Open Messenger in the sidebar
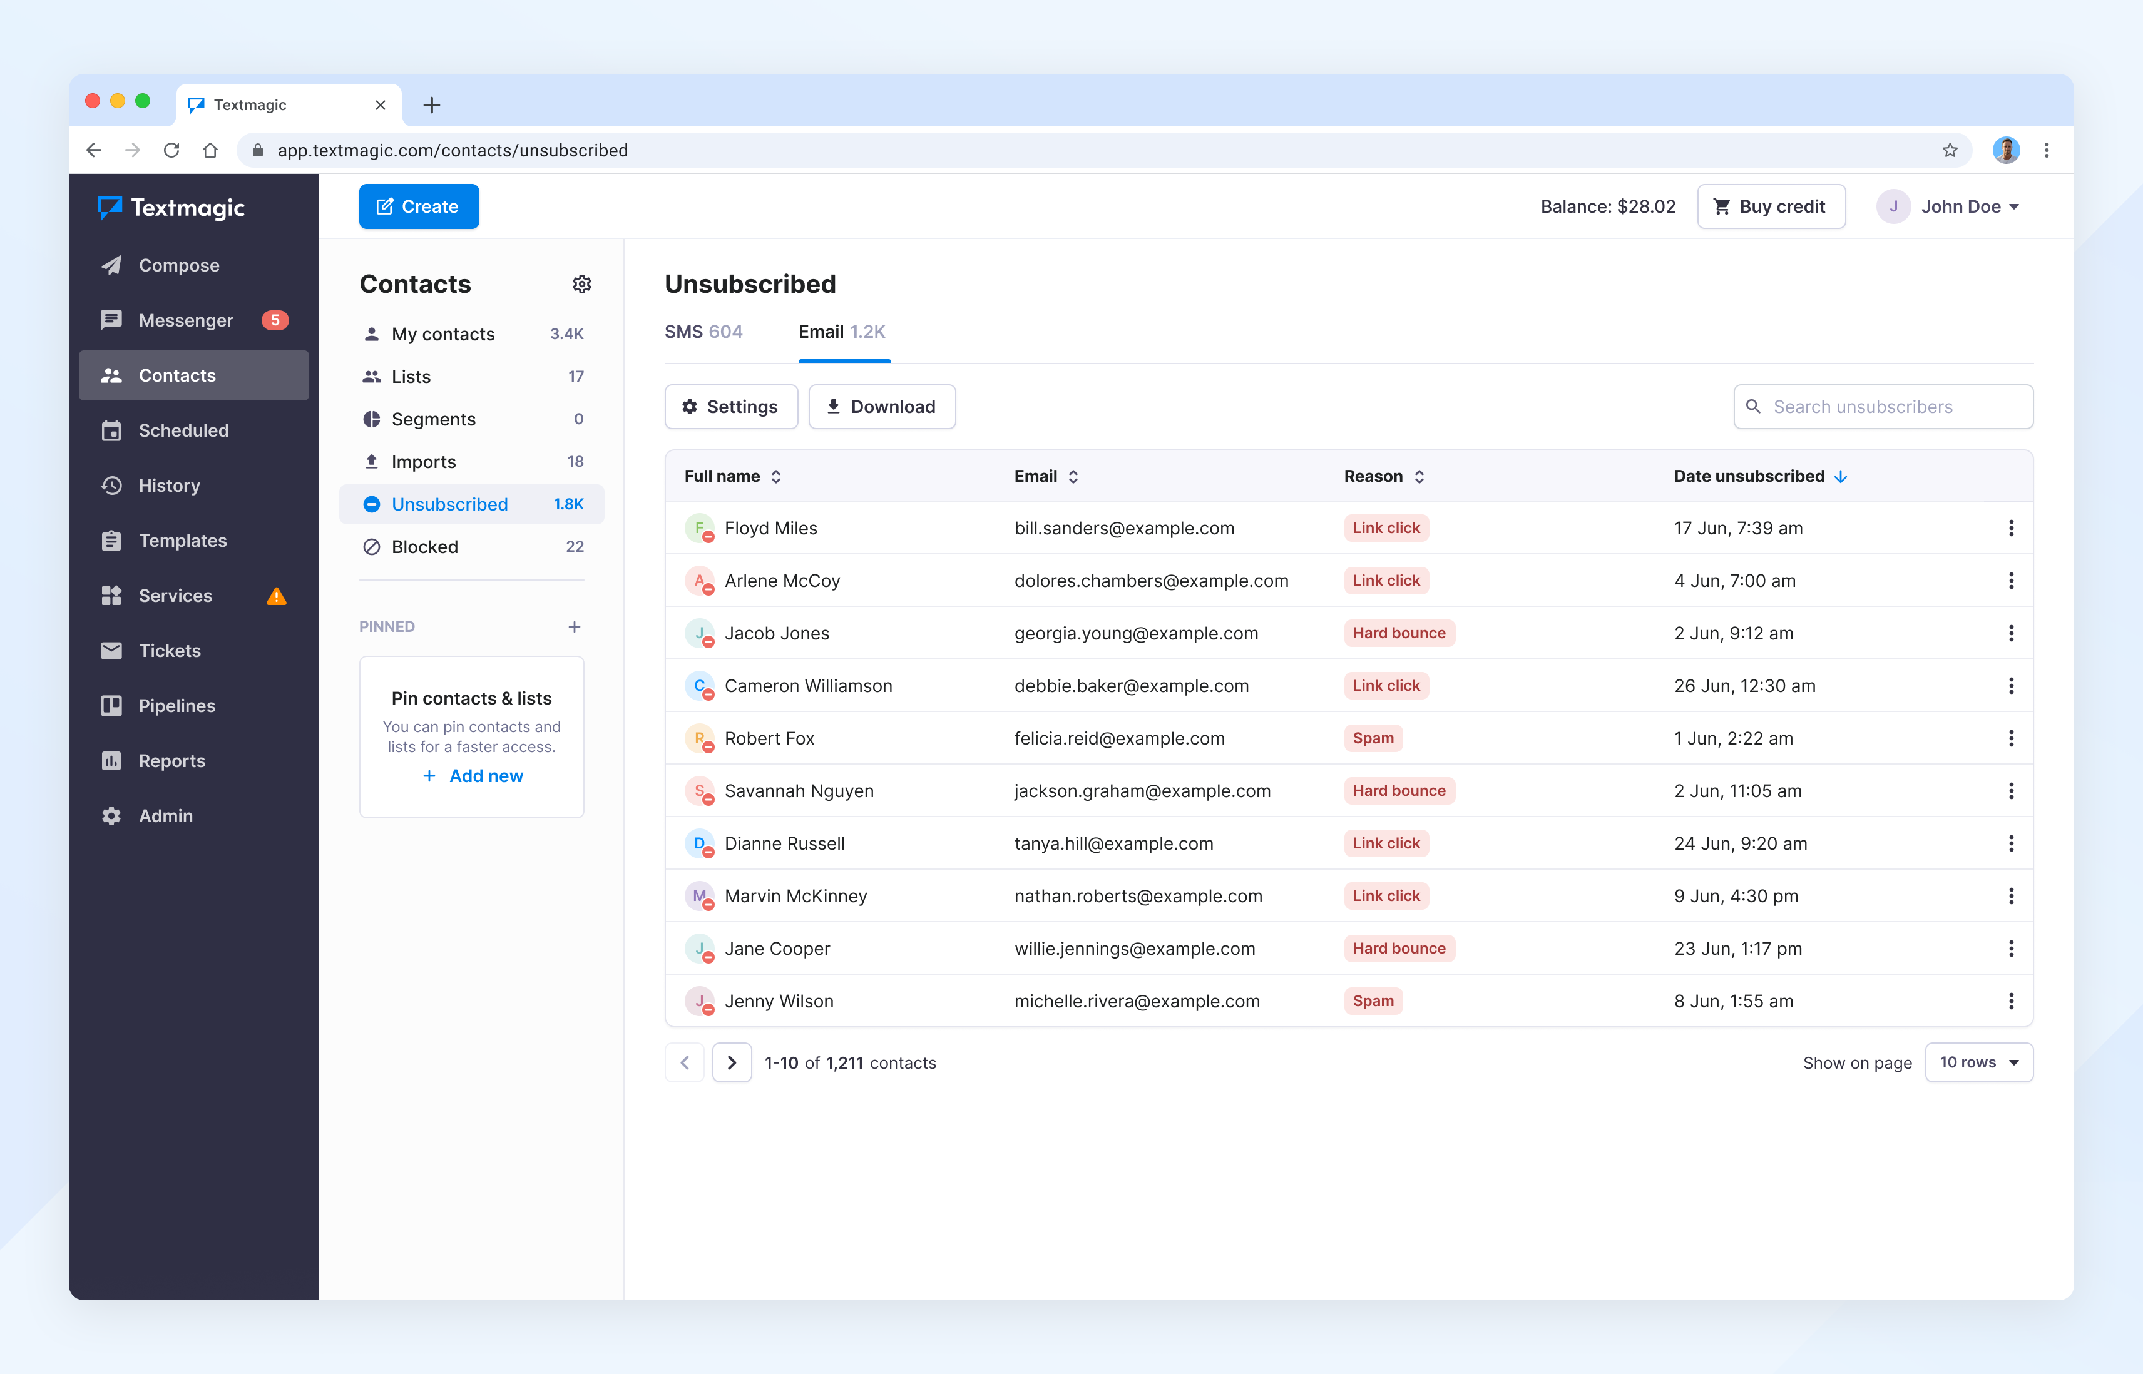Image resolution: width=2143 pixels, height=1374 pixels. pos(193,320)
